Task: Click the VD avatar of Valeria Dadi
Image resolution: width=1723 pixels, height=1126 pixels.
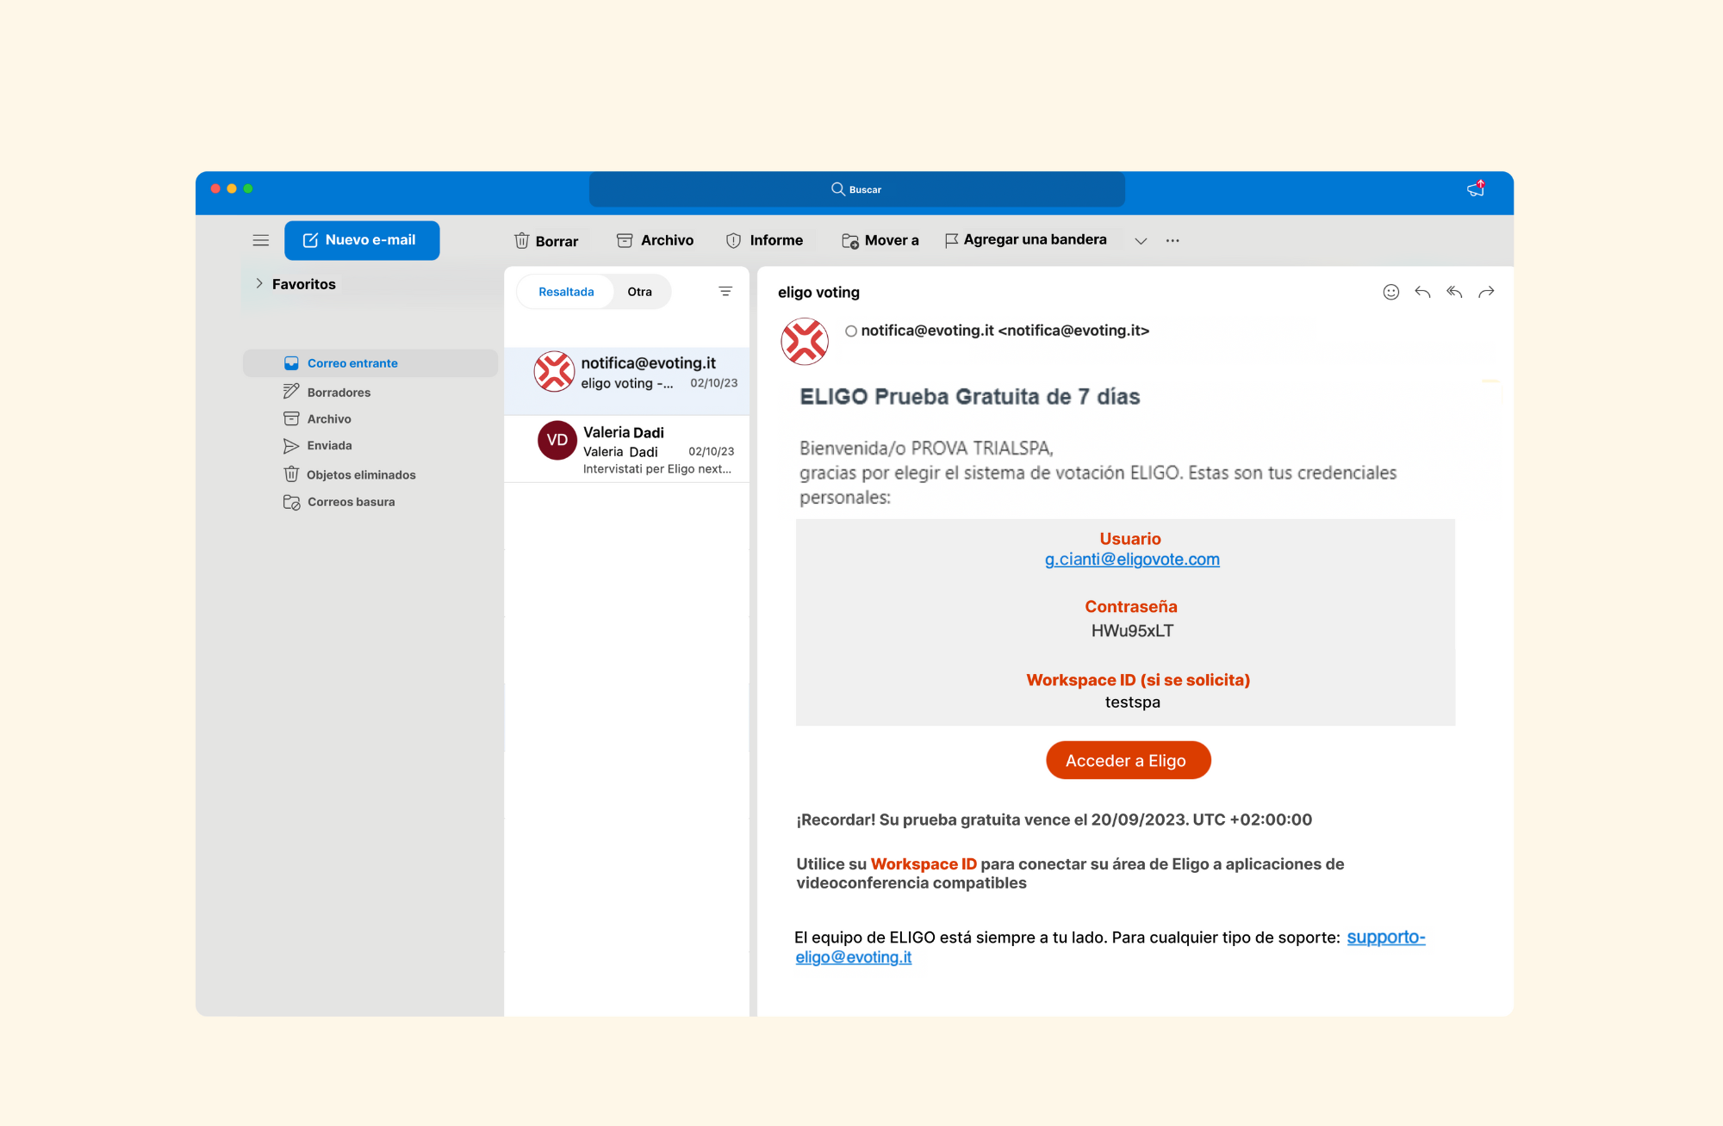Action: pos(557,440)
